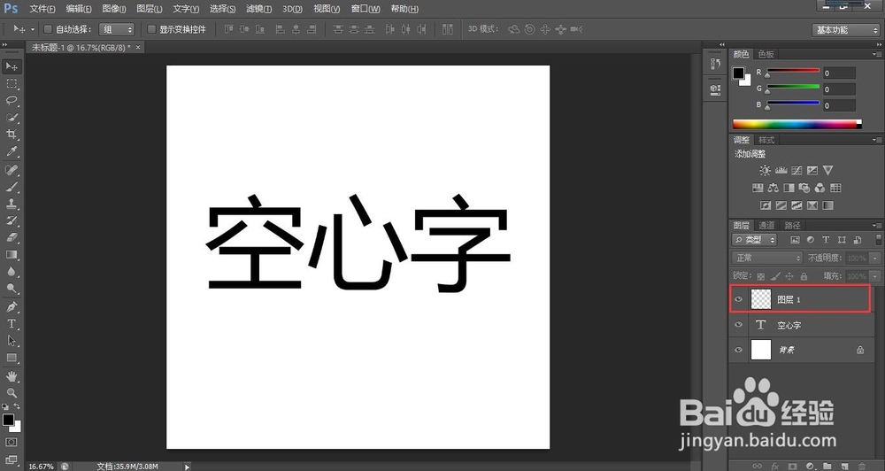The height and width of the screenshot is (471, 885).
Task: Toggle type layer filter in Layers panel
Action: [826, 239]
